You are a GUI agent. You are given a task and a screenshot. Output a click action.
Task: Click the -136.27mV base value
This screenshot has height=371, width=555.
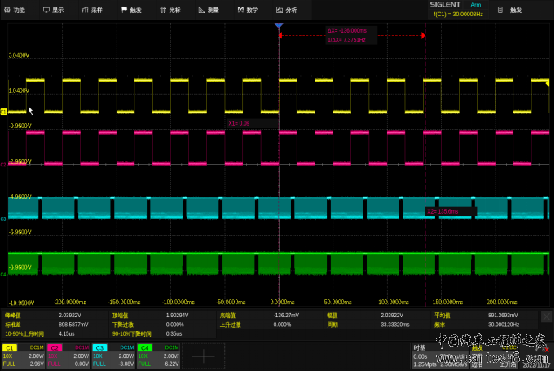pyautogui.click(x=286, y=315)
